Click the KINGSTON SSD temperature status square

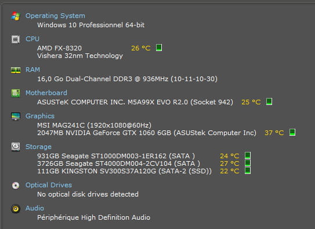(248, 171)
